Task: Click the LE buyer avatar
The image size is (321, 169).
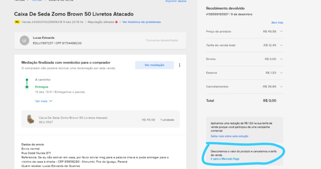Action: [x=24, y=41]
